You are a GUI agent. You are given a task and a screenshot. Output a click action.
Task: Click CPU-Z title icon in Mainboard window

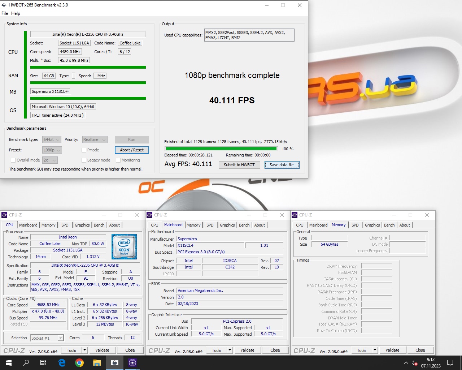[x=149, y=215]
